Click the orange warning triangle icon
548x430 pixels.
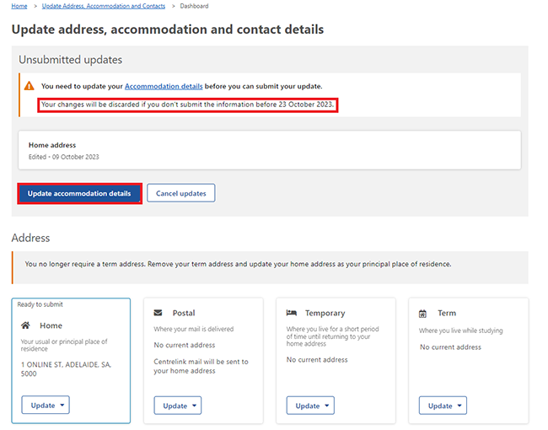tap(30, 86)
